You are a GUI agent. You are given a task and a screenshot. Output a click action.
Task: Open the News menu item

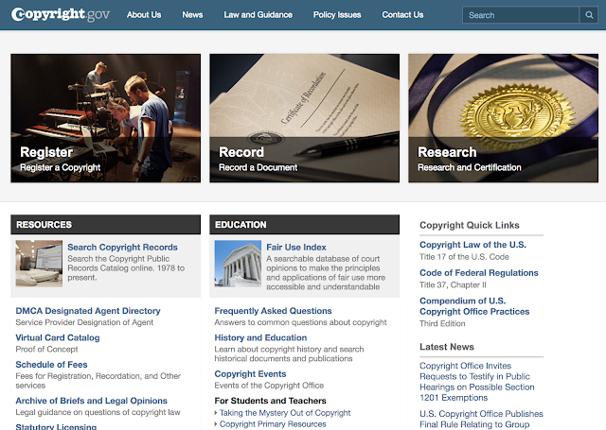coord(192,15)
